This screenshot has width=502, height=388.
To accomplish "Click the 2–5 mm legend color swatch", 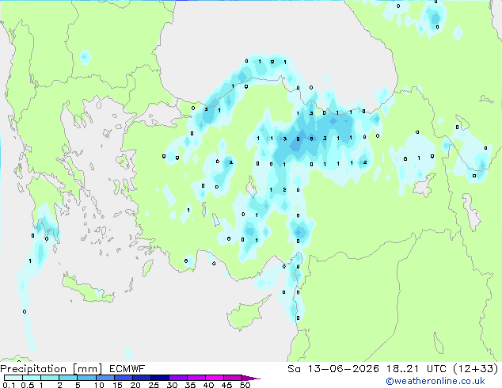I will pos(68,378).
